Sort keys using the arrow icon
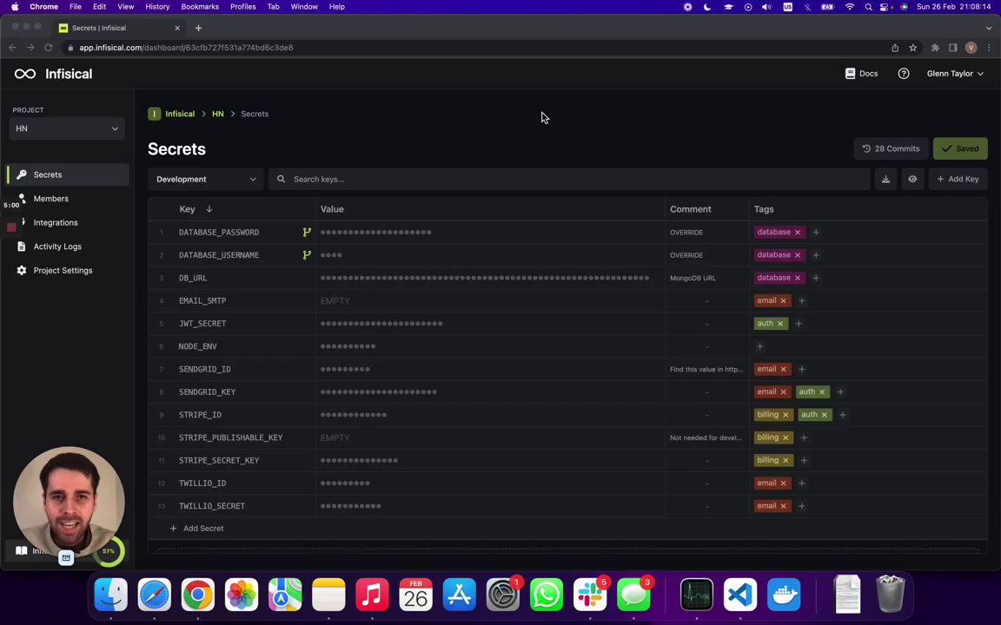Image resolution: width=1001 pixels, height=625 pixels. click(x=209, y=209)
